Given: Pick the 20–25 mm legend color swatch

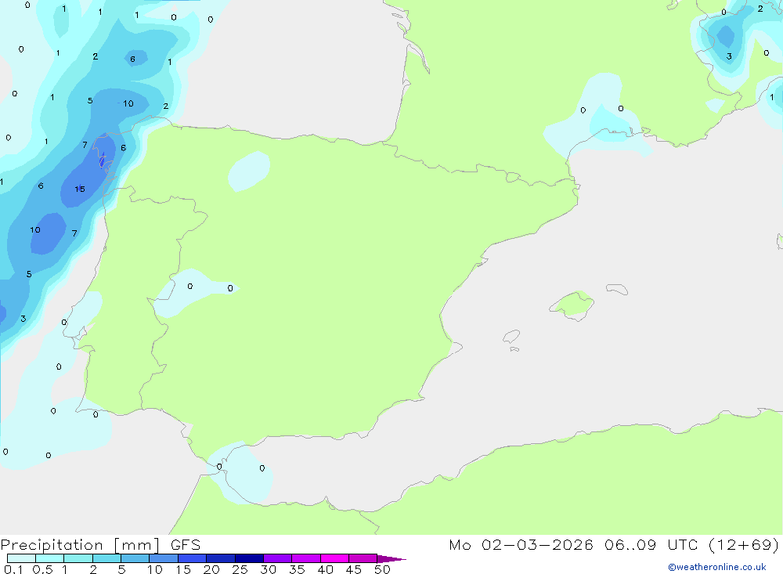Looking at the screenshot, I should click(x=220, y=558).
